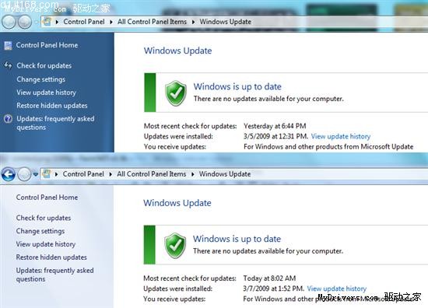Select Windows Update breadcrumb in bottom address bar
Viewport: 428px width, 308px height.
(x=225, y=174)
